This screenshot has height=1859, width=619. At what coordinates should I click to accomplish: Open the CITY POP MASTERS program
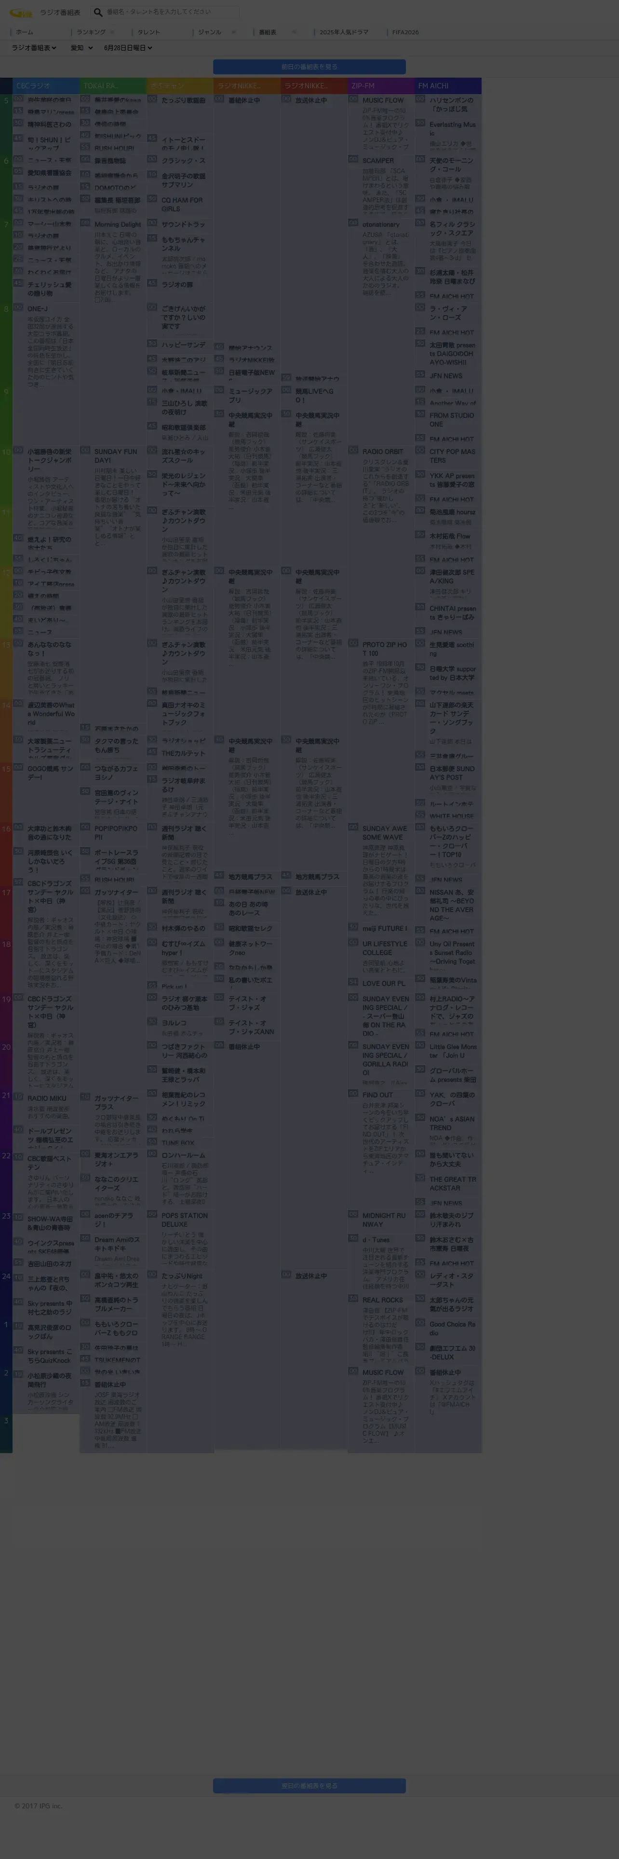click(453, 456)
